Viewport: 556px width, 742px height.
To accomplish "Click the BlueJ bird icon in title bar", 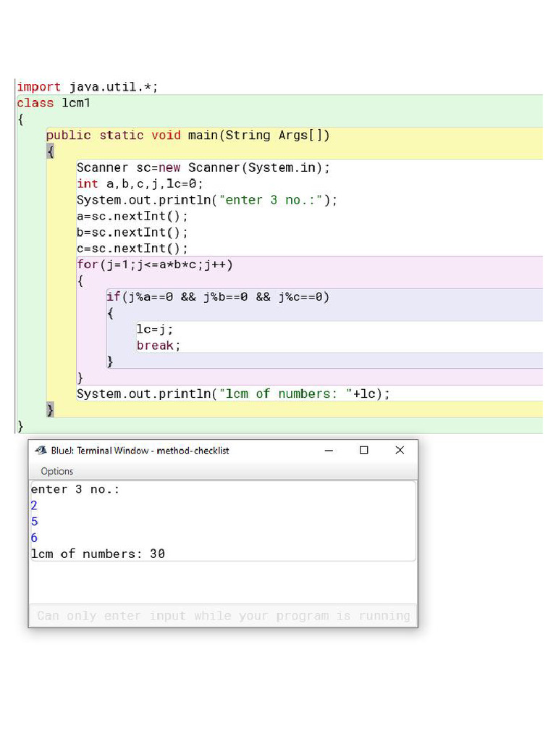I will [41, 450].
